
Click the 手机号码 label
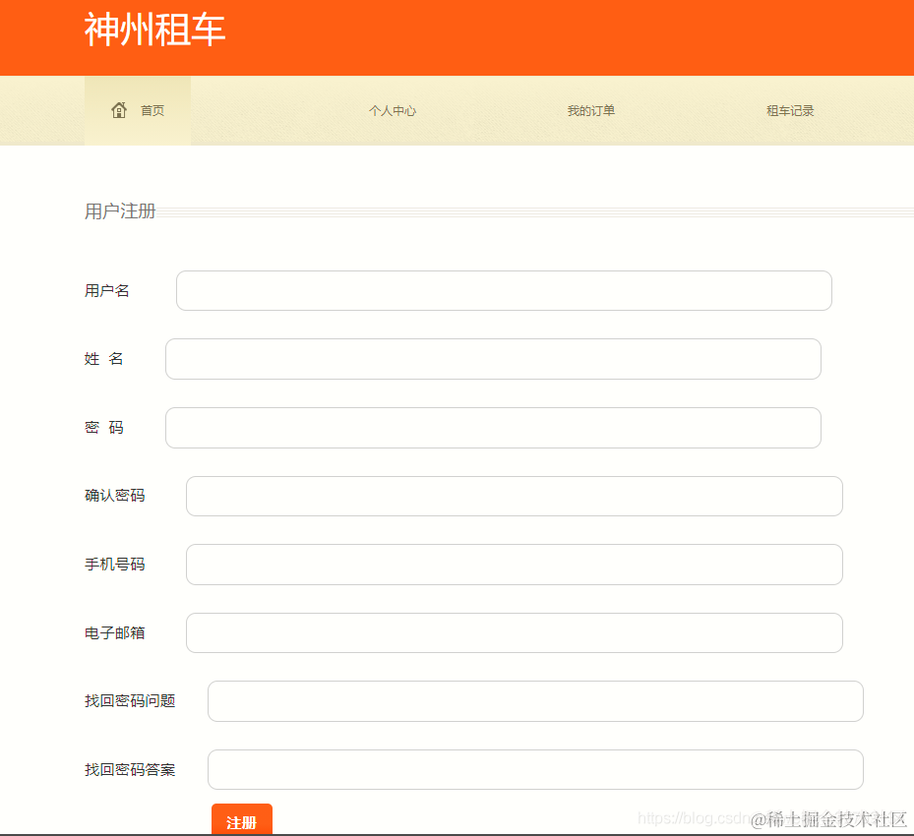[x=115, y=565]
